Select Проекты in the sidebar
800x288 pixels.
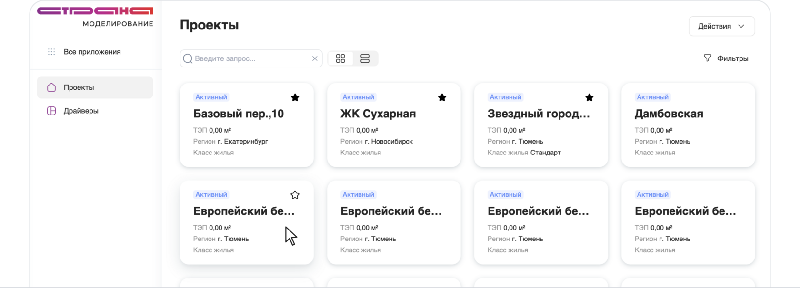pos(79,87)
